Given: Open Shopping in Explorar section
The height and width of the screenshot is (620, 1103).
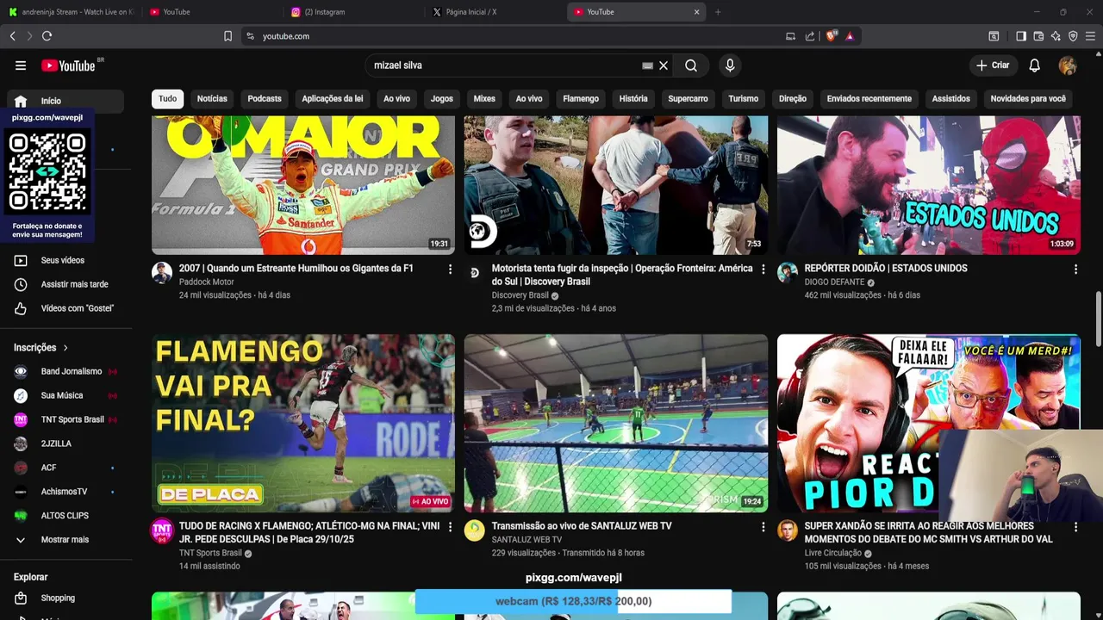Looking at the screenshot, I should pos(65,598).
